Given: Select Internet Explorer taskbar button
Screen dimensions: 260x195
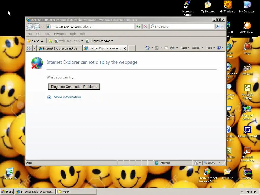Looking at the screenshot, I should point(36,192).
